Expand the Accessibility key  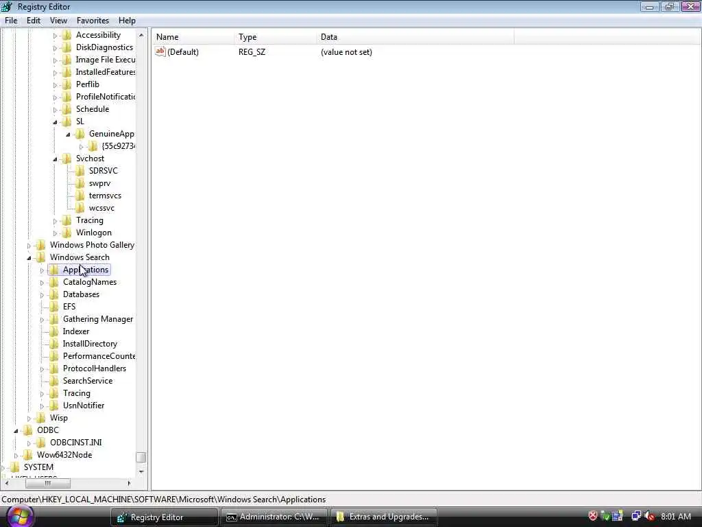click(55, 36)
